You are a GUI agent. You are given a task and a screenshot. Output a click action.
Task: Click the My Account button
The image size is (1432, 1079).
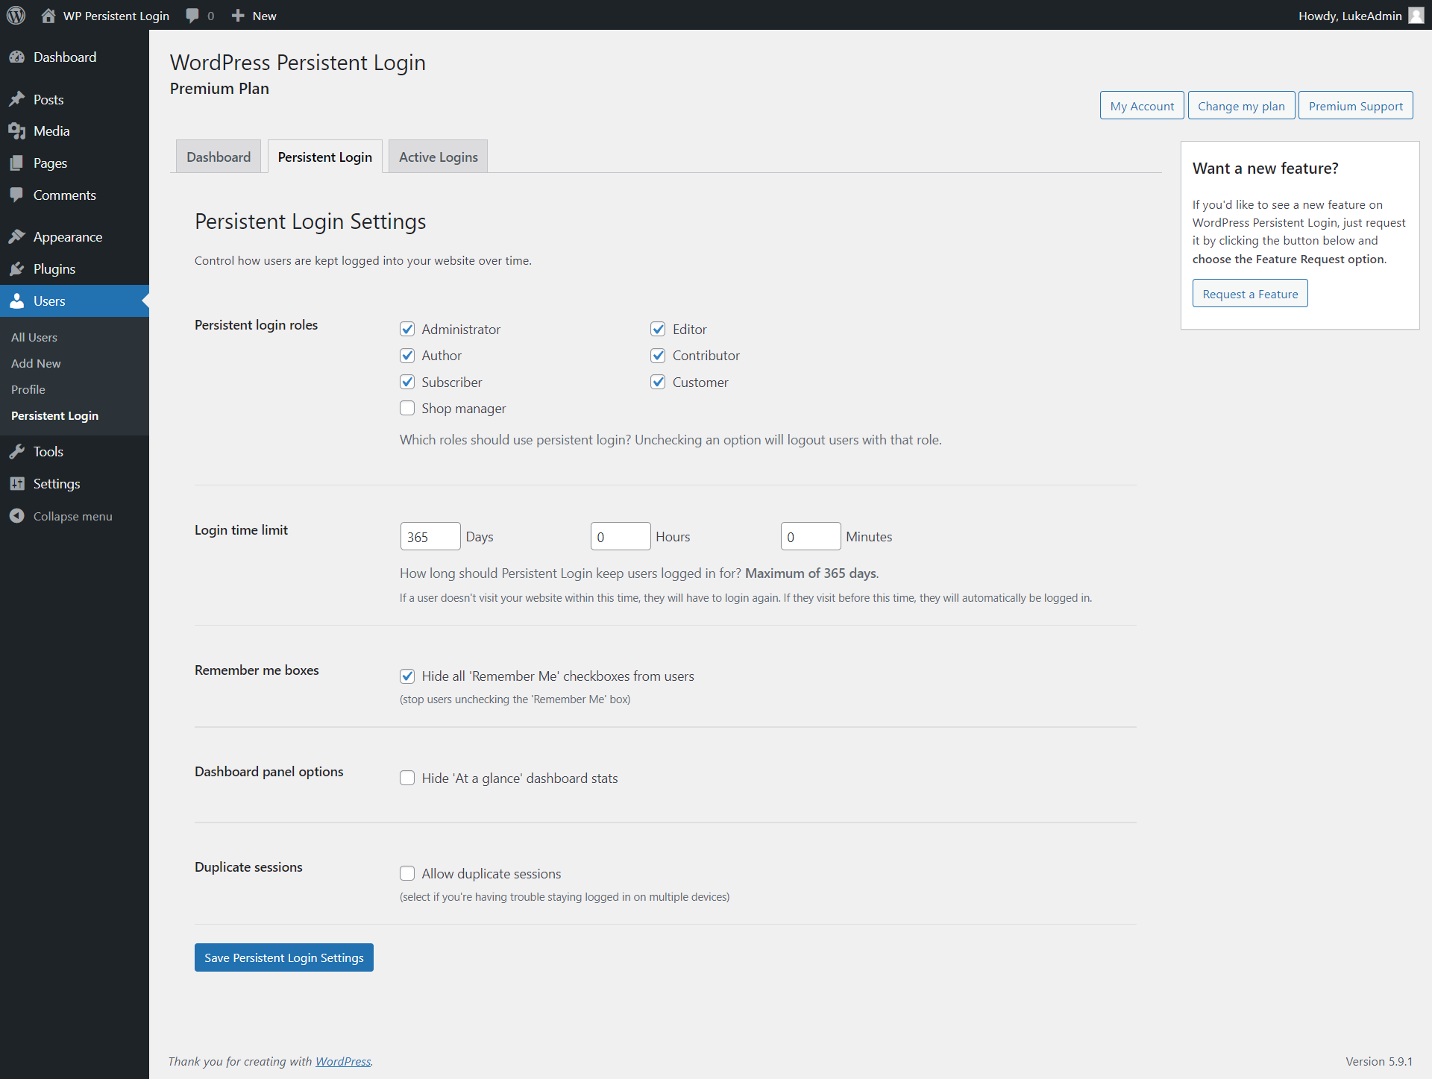pyautogui.click(x=1142, y=106)
